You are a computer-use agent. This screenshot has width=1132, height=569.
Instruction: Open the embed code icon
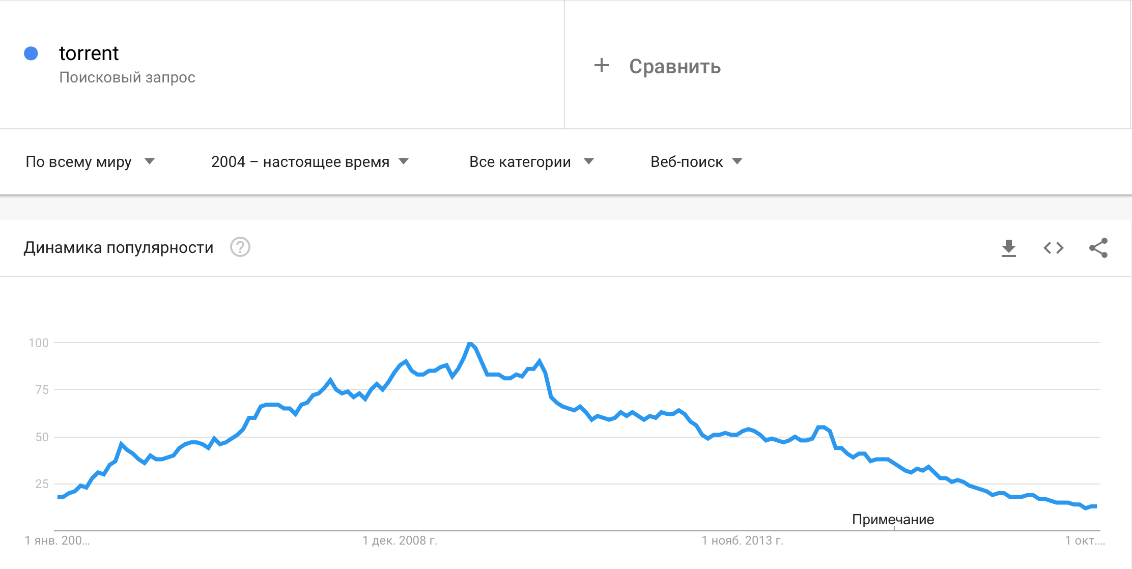[x=1053, y=248]
